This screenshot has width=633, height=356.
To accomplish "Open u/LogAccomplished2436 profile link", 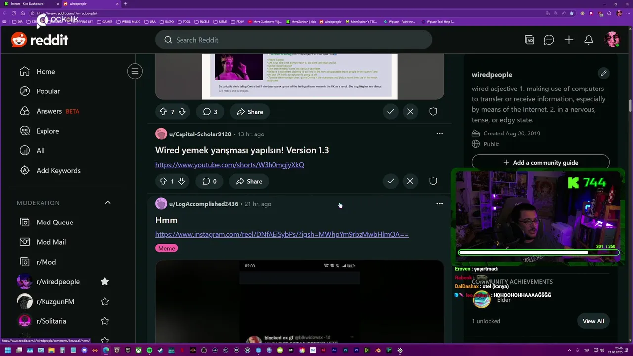I will (204, 204).
